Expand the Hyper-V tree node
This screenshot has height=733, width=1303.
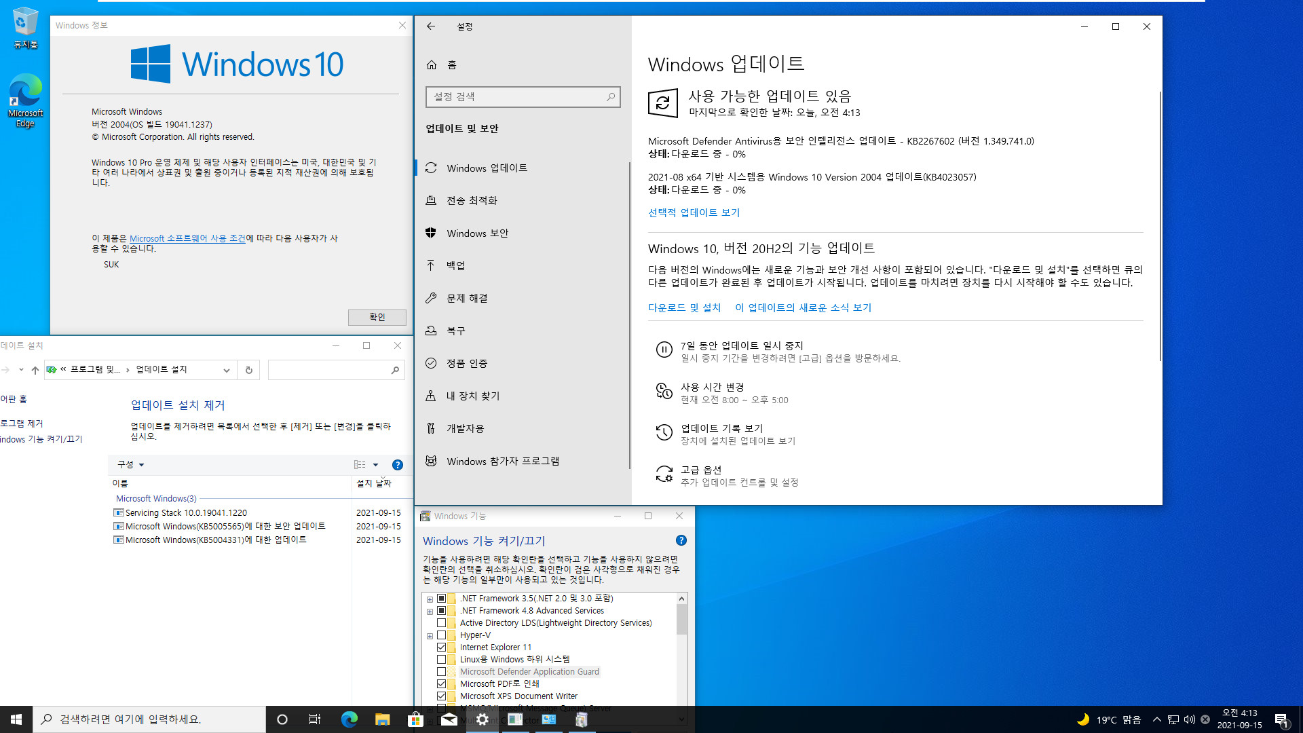click(x=430, y=636)
